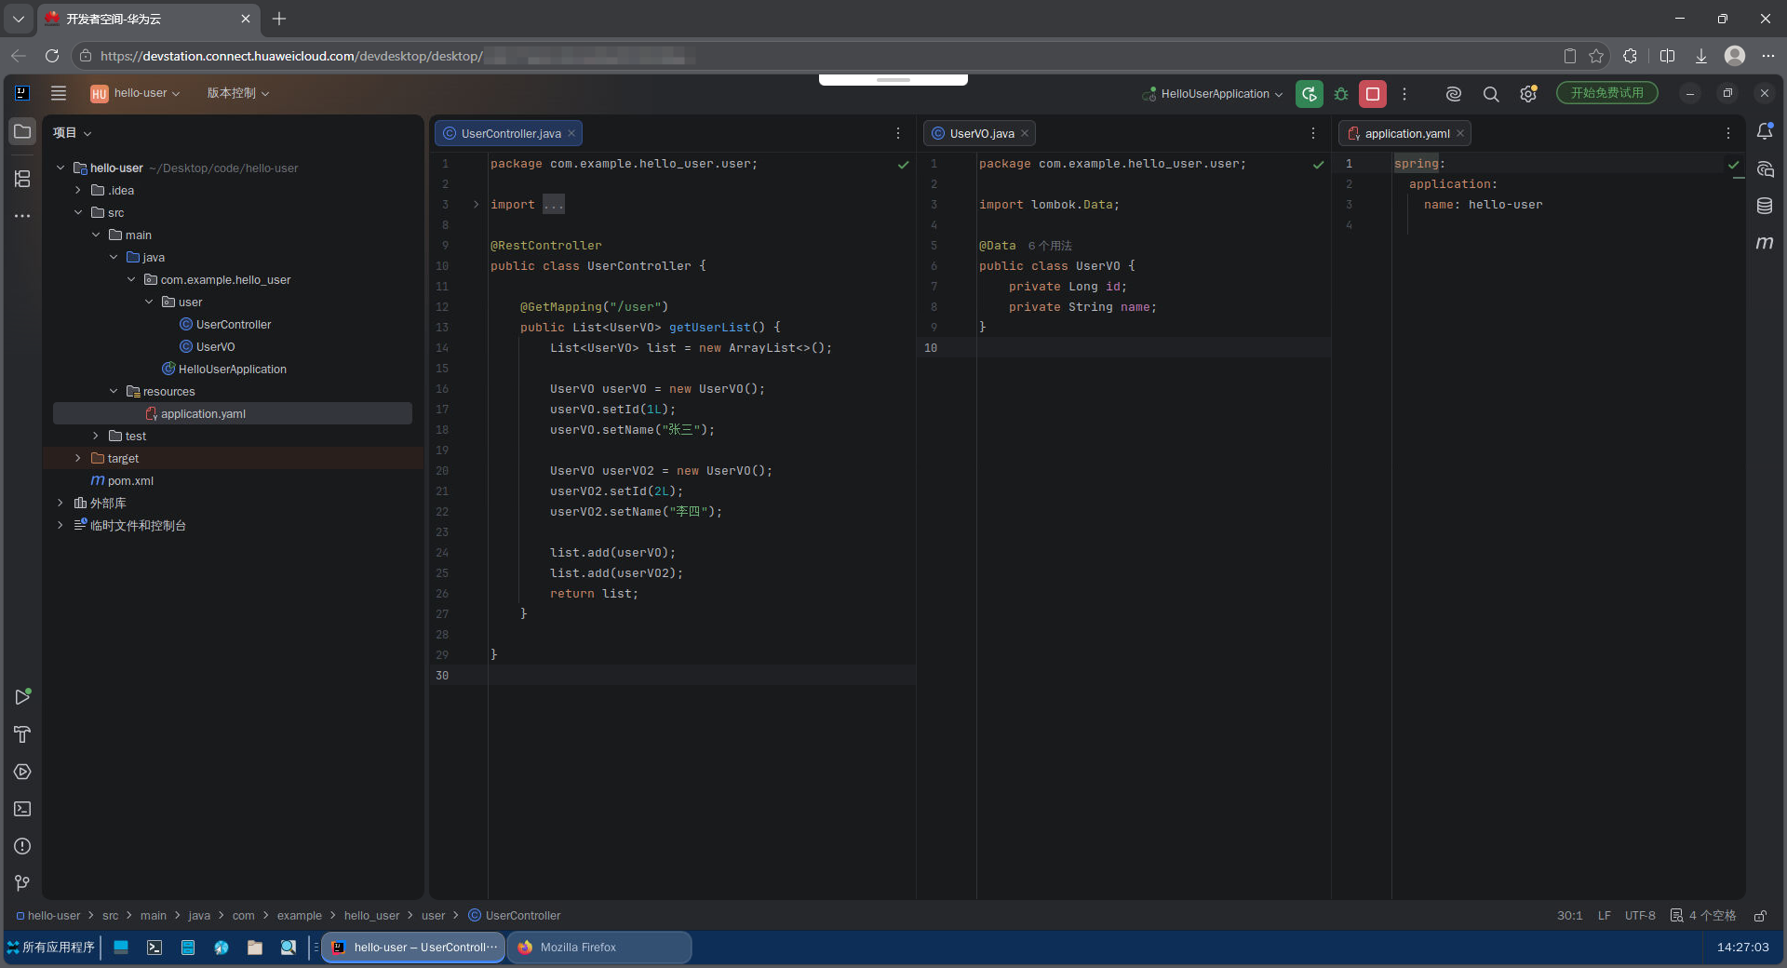The image size is (1787, 968).
Task: Open the Structure tool window icon
Action: 22,178
